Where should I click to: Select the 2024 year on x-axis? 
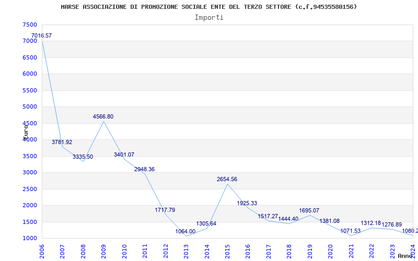pos(412,250)
